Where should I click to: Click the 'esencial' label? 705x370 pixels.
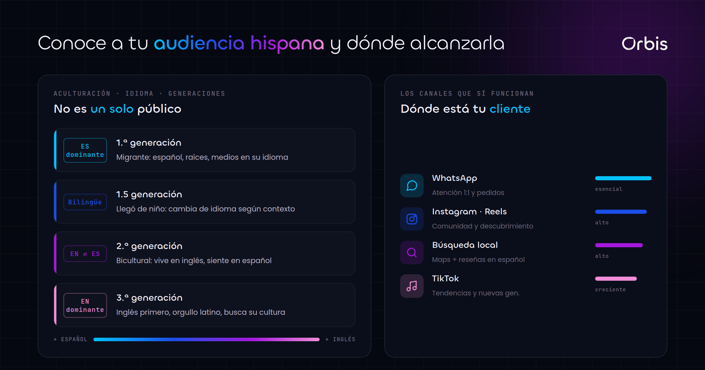(x=609, y=189)
